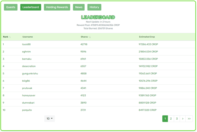Select username eghnim

click(x=26, y=52)
